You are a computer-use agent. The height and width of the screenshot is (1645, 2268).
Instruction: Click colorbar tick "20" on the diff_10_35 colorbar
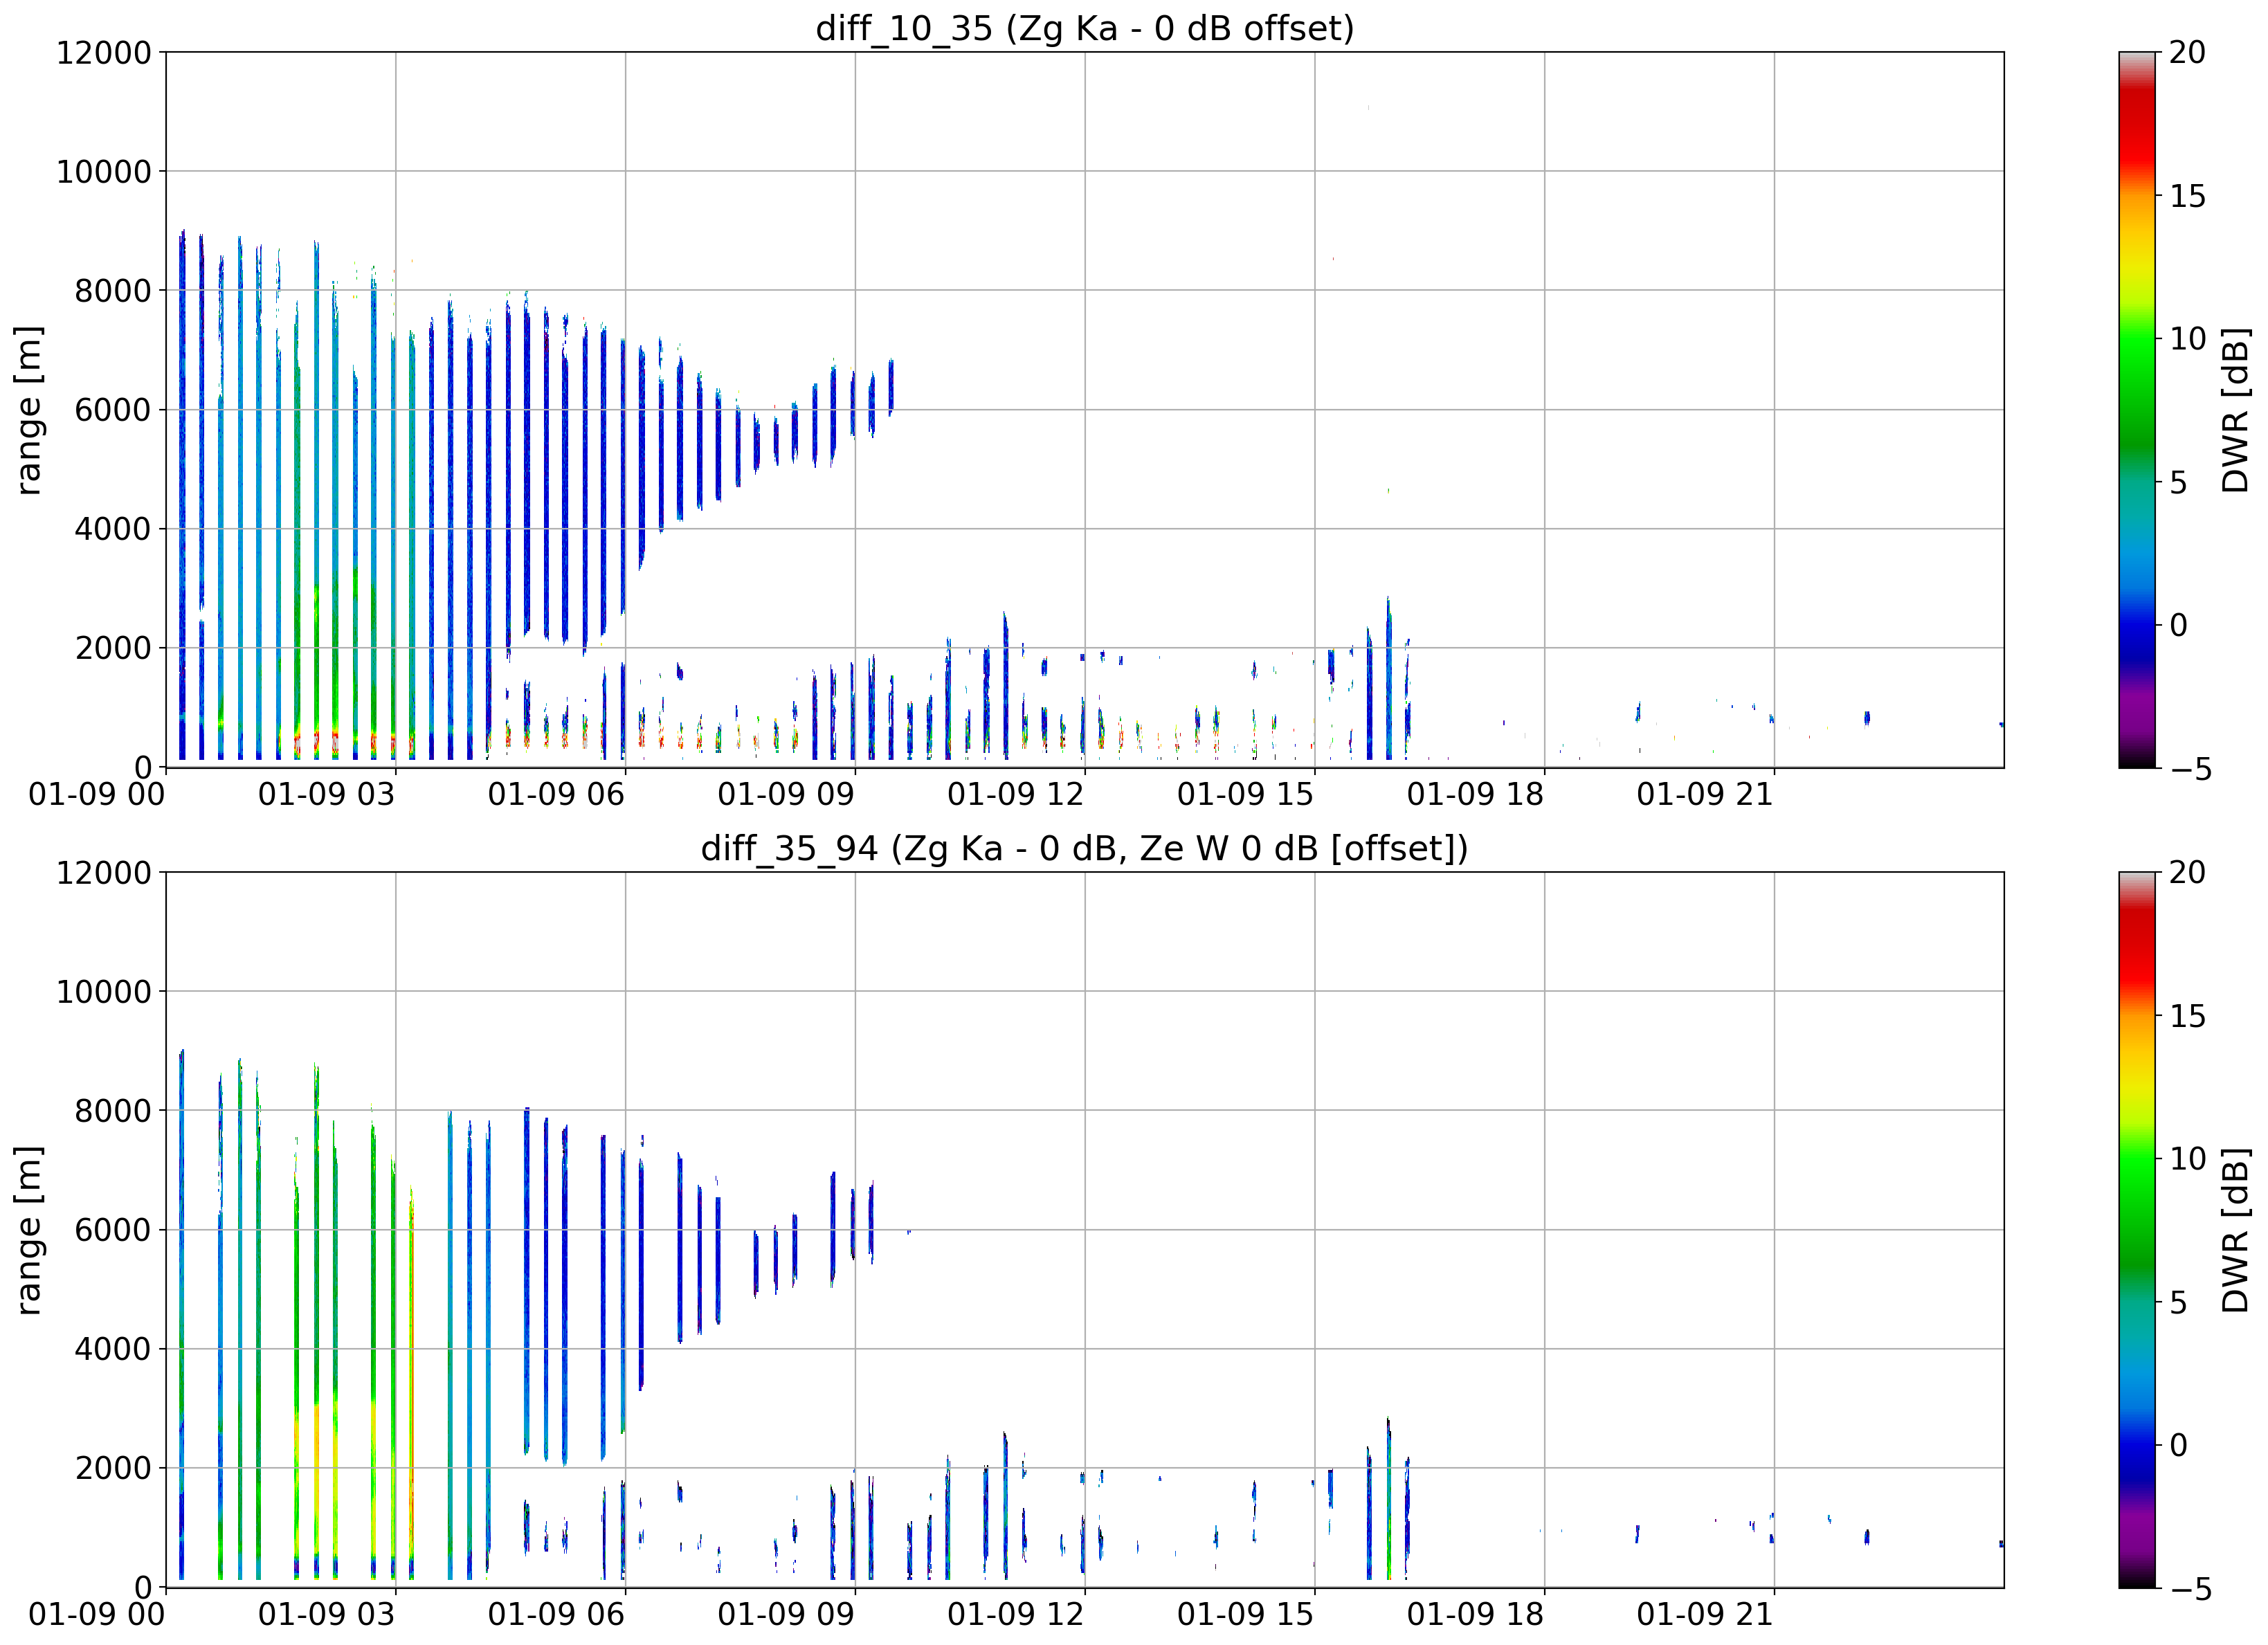(2188, 52)
